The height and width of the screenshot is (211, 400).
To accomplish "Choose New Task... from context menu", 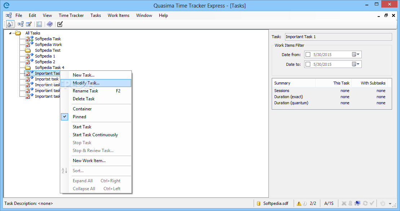I will pos(96,75).
